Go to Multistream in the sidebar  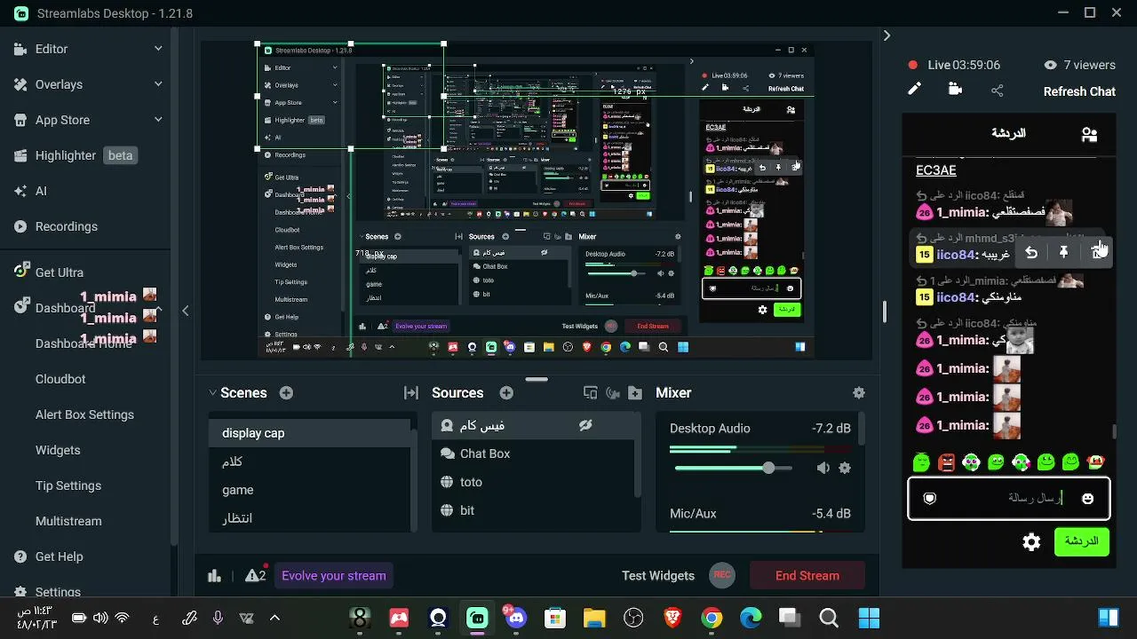[x=68, y=521]
